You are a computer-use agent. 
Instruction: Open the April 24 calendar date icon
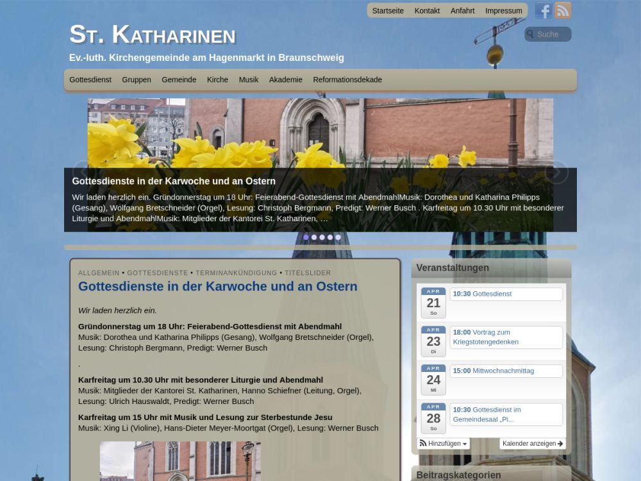point(433,380)
